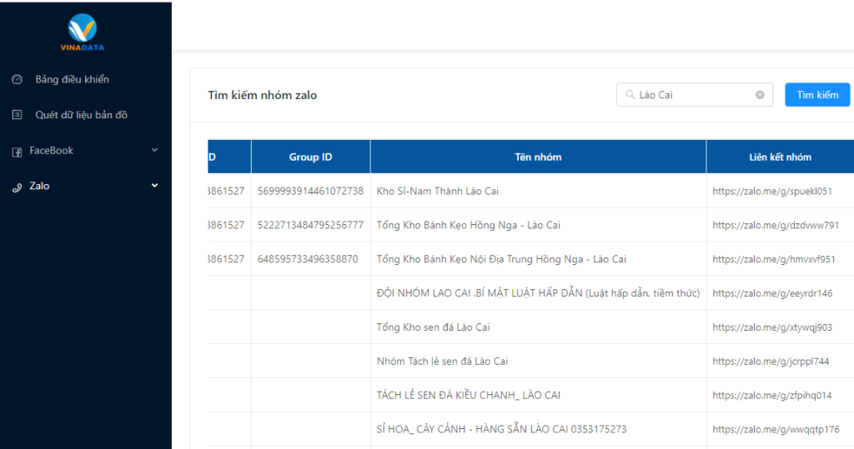Click the Zalo sidebar icon
The image size is (854, 449).
[17, 187]
